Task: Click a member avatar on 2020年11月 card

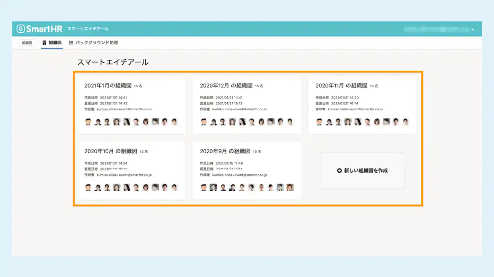Action: (347, 122)
